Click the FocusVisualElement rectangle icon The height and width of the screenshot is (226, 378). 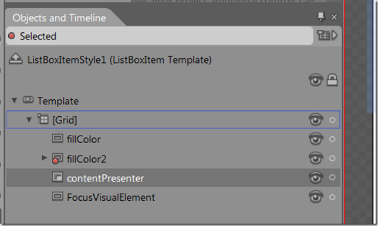click(58, 197)
